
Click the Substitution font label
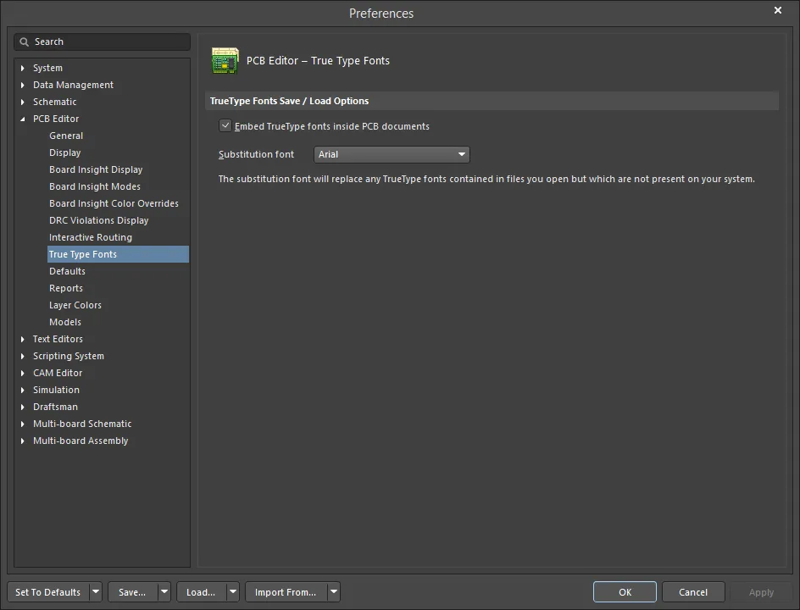pos(256,154)
